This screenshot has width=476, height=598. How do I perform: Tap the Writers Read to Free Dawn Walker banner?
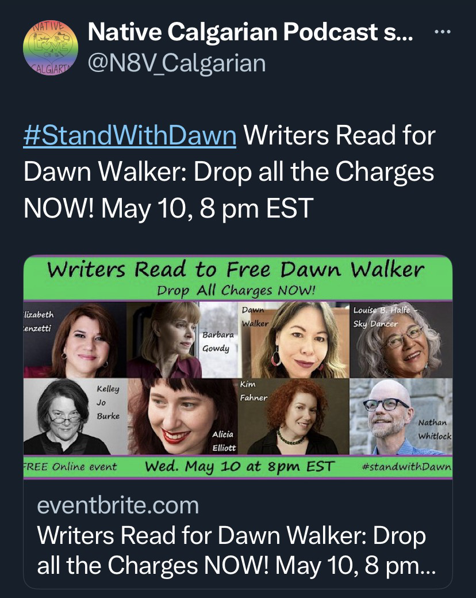[237, 277]
